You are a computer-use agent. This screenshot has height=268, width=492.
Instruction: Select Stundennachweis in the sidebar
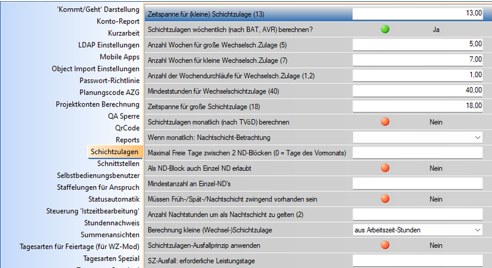tap(113, 222)
